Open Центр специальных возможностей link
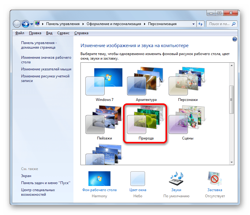Viewport: 250px width, 215px height. pos(38,192)
